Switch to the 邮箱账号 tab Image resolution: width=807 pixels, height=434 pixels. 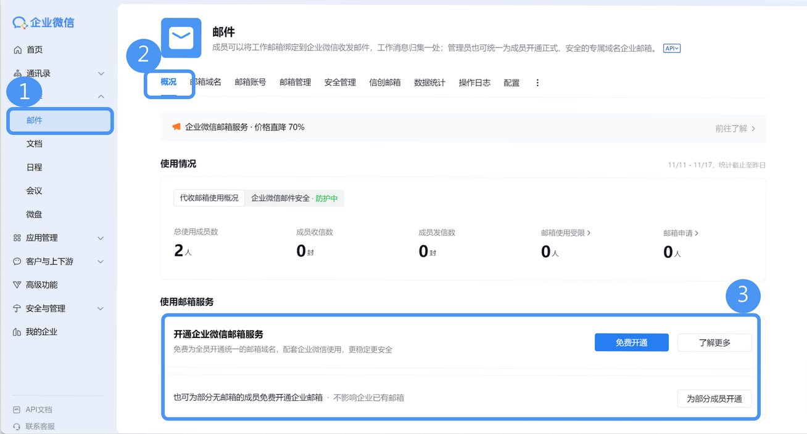coord(249,82)
